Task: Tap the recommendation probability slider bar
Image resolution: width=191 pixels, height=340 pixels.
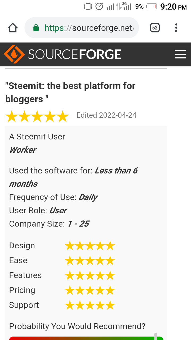Action: (86, 338)
